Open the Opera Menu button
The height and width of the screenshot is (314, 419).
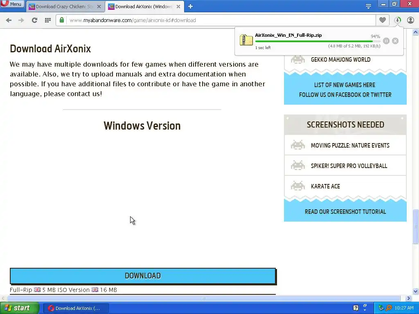point(12,4)
